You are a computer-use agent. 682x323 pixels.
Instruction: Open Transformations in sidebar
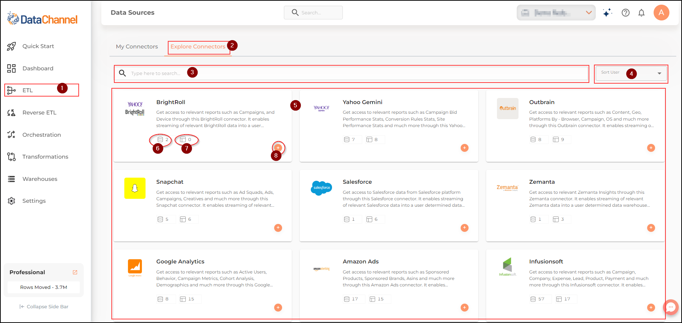(37, 157)
